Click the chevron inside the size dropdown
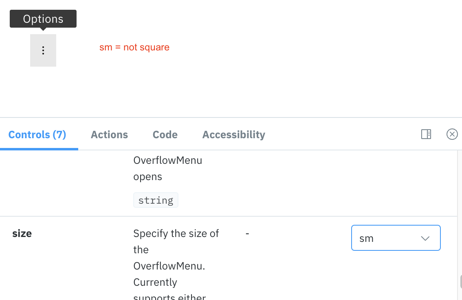Image resolution: width=462 pixels, height=300 pixels. coord(425,238)
